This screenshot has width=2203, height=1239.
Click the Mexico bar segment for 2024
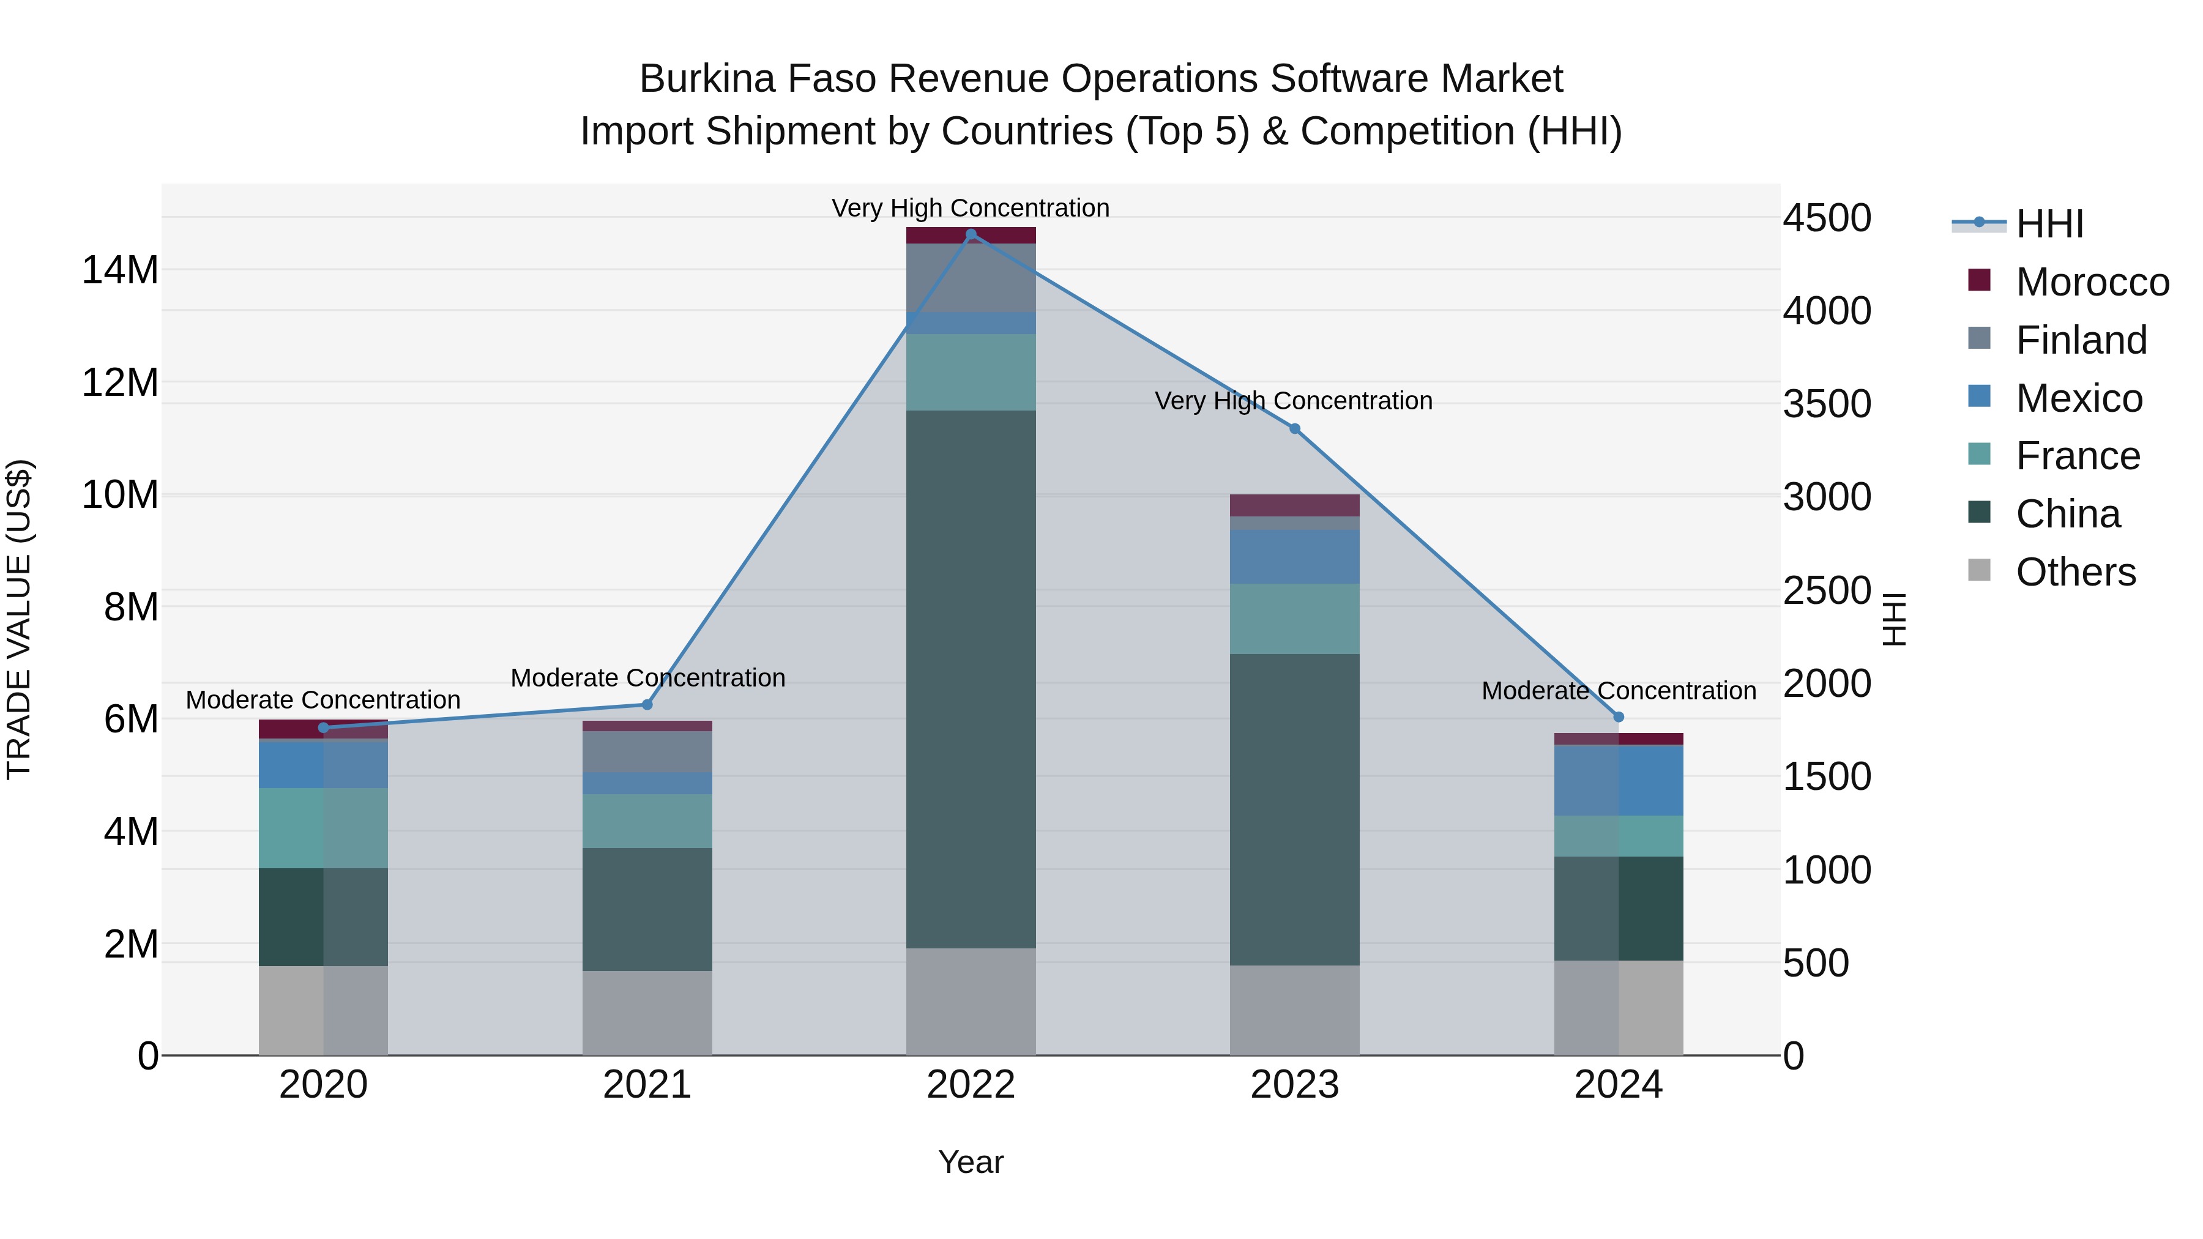point(1618,781)
